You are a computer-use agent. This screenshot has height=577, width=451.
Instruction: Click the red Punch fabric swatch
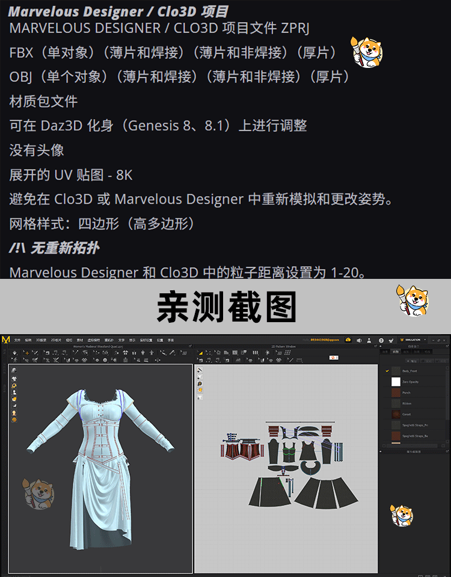tap(396, 392)
